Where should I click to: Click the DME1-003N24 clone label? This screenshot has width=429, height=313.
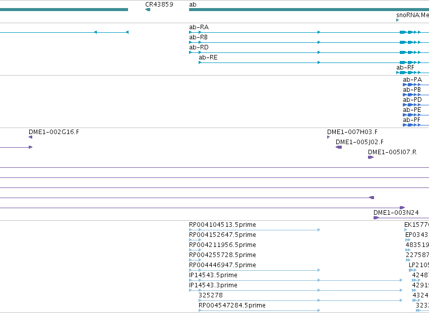(396, 213)
